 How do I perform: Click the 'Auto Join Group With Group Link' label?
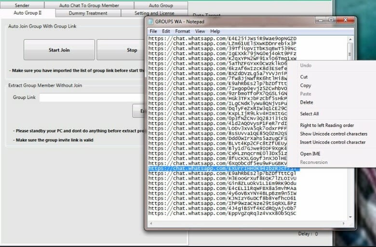coord(42,26)
